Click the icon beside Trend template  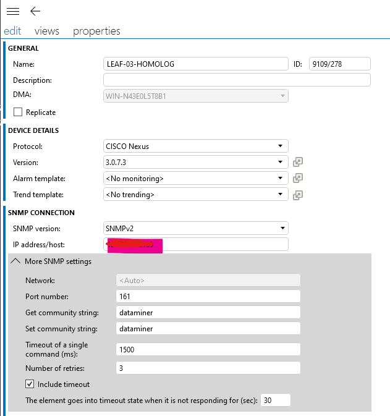pyautogui.click(x=298, y=194)
